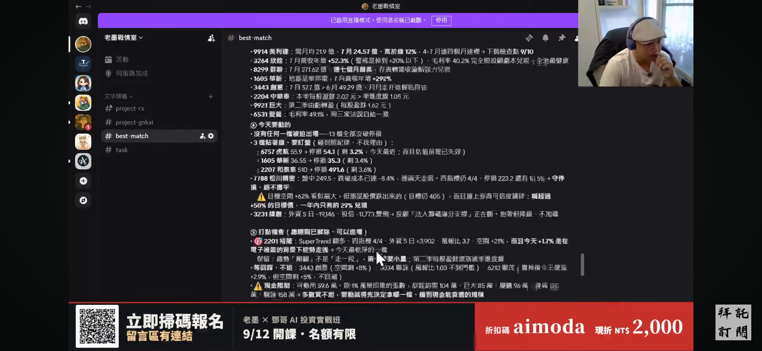Click the heading "今天要動的"
The height and width of the screenshot is (351, 762).
[x=274, y=124]
